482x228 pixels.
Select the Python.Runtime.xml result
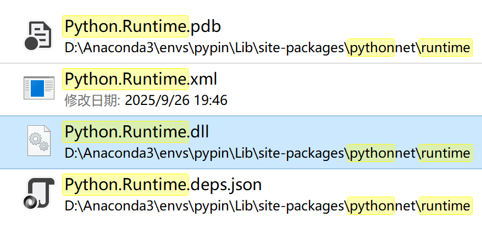241,90
